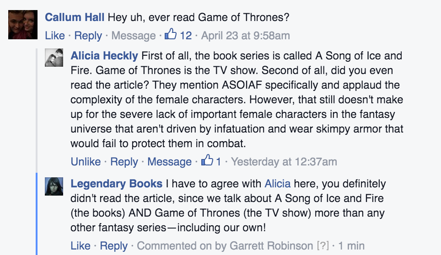Open Alicia Heckly's name link
441x255 pixels.
tap(104, 56)
